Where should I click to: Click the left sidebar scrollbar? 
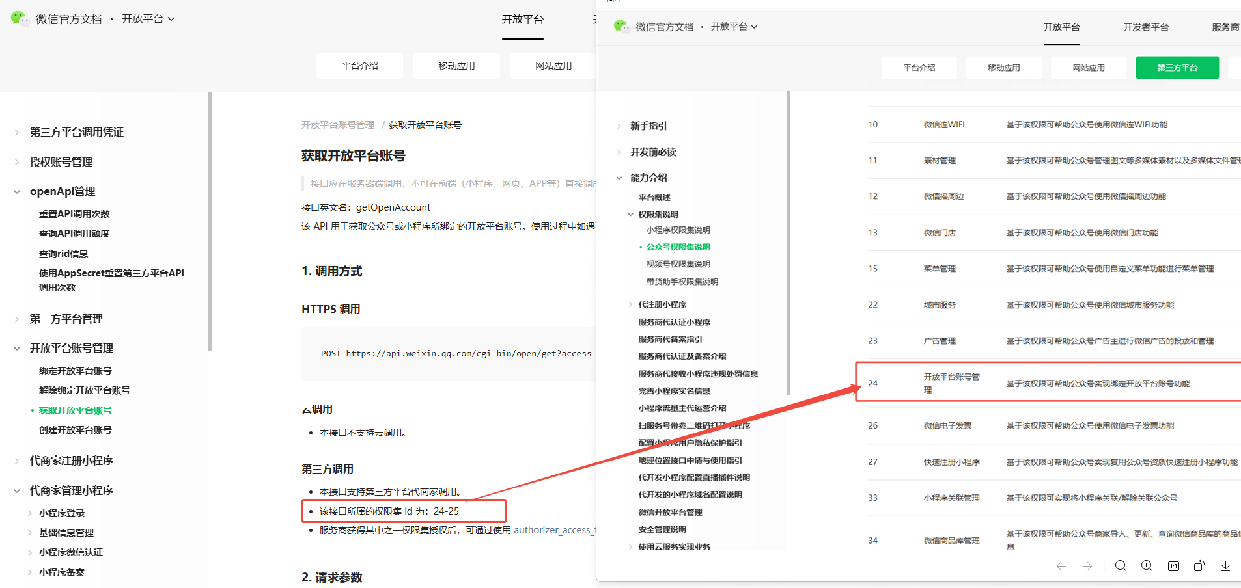[x=210, y=221]
